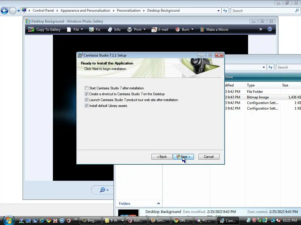Switch to Ash... taskbar button
The width and height of the screenshot is (301, 225).
pyautogui.click(x=137, y=221)
